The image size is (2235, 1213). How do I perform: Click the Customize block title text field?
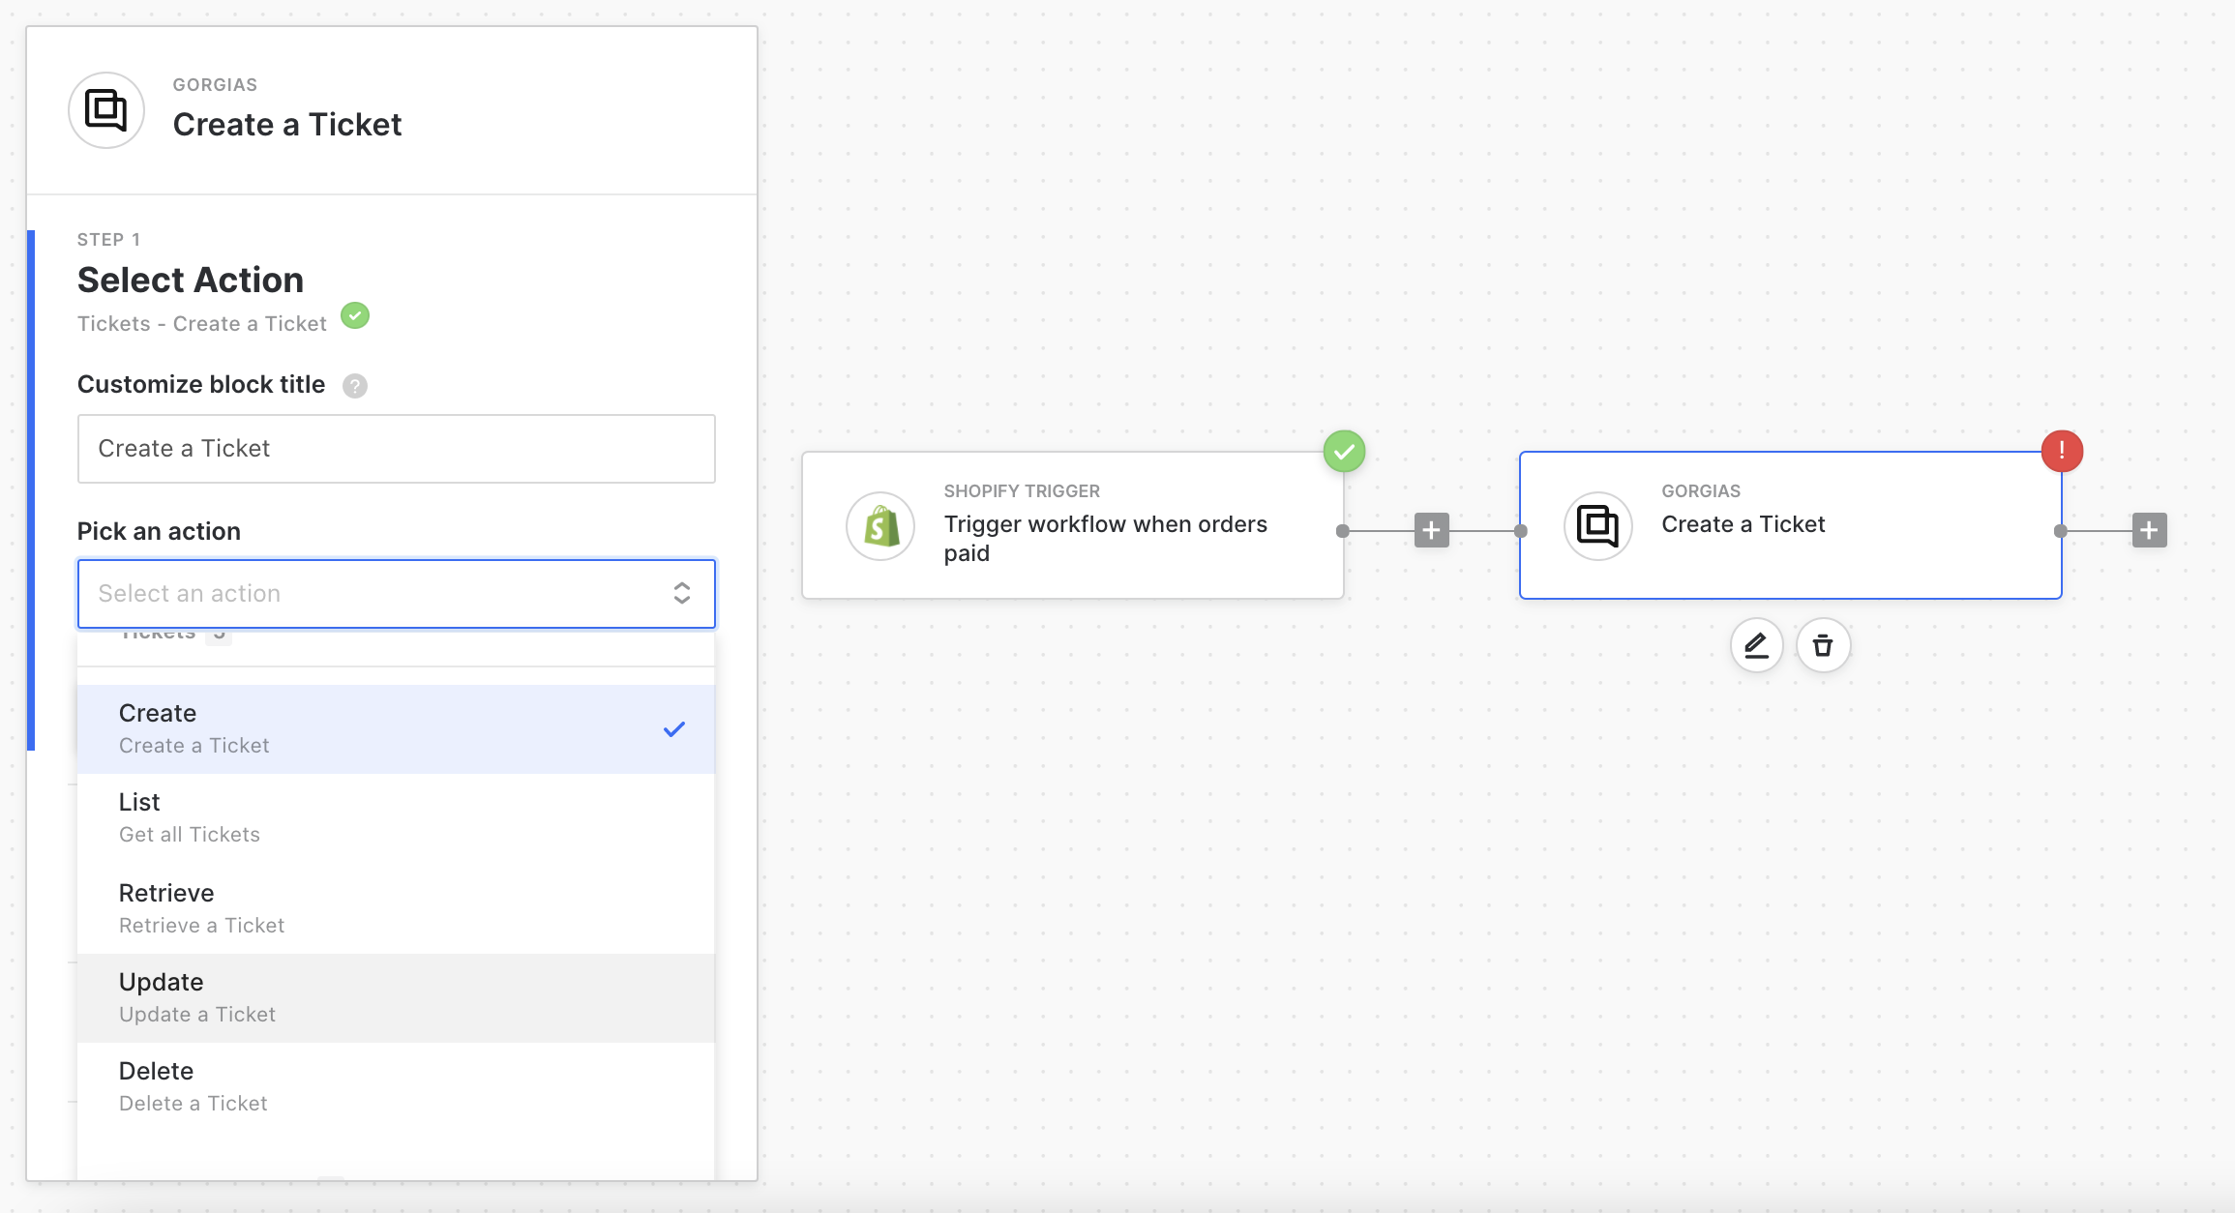(x=396, y=449)
